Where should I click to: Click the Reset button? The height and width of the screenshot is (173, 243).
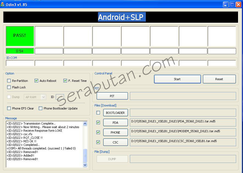pos(219,79)
